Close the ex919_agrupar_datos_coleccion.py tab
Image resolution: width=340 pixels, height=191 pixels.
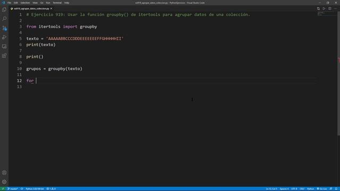pyautogui.click(x=52, y=8)
